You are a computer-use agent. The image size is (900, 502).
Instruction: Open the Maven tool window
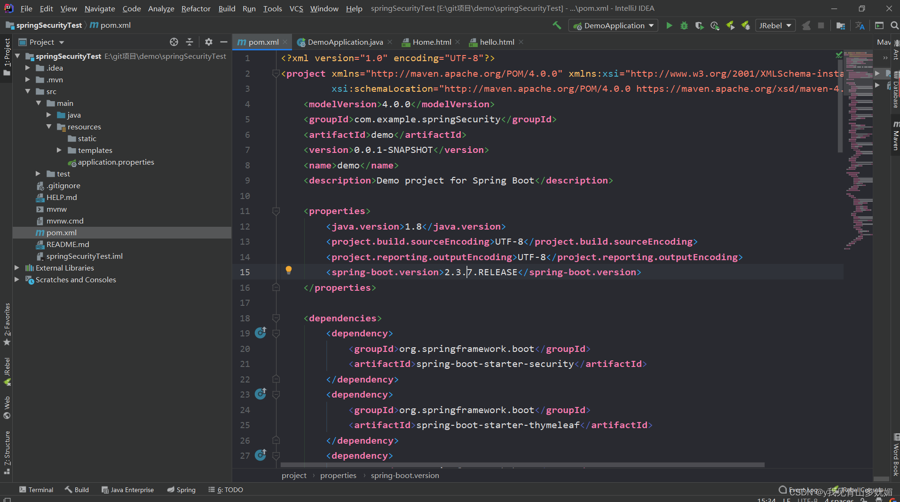coord(896,136)
